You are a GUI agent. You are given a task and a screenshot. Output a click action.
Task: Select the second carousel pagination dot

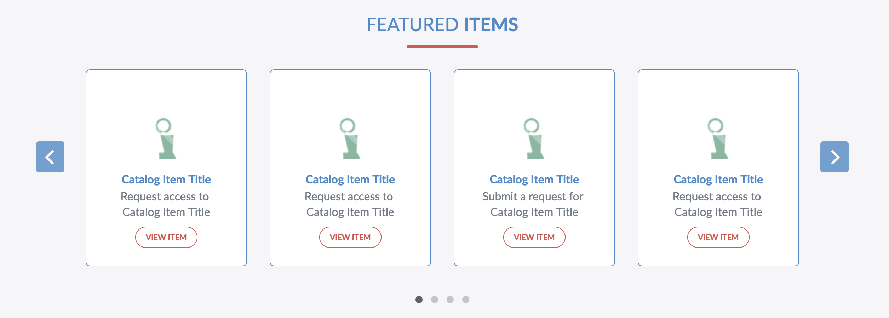(x=435, y=299)
